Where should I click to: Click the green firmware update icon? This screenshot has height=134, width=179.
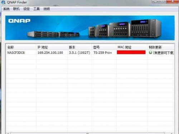point(150,52)
